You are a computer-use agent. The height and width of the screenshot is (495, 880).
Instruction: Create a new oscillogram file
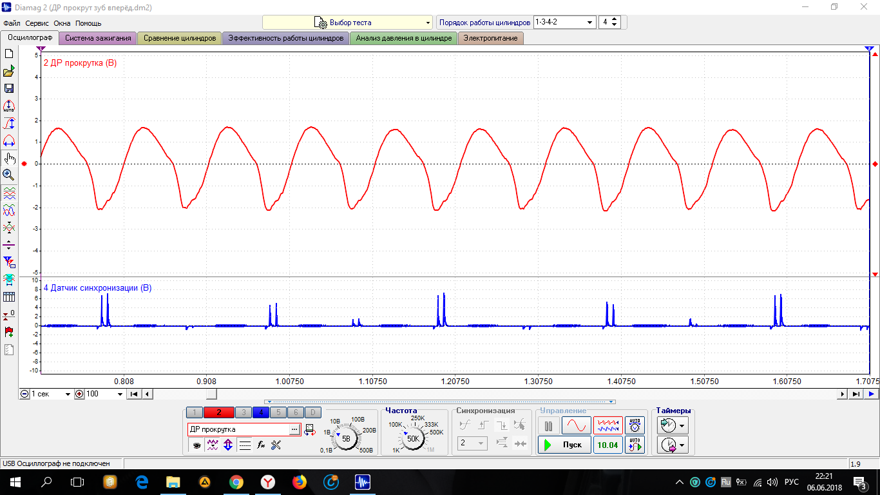tap(9, 53)
